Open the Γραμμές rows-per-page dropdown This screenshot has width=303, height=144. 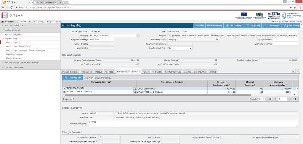click(x=262, y=99)
